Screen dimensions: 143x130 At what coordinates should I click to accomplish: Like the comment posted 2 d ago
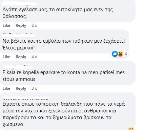coord(6,25)
